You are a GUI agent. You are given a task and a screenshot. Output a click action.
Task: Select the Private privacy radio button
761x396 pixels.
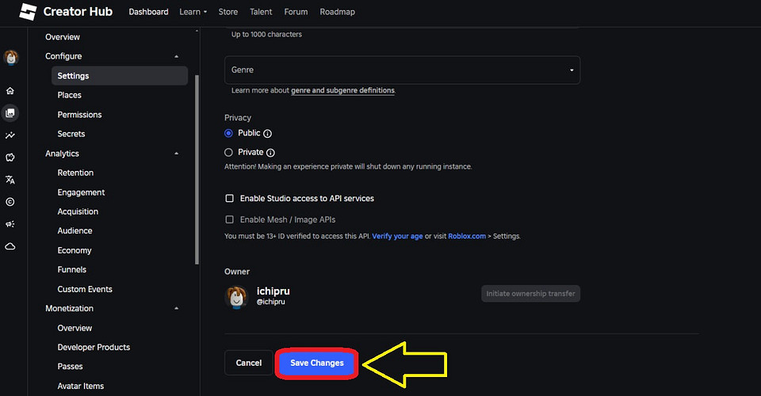point(229,152)
